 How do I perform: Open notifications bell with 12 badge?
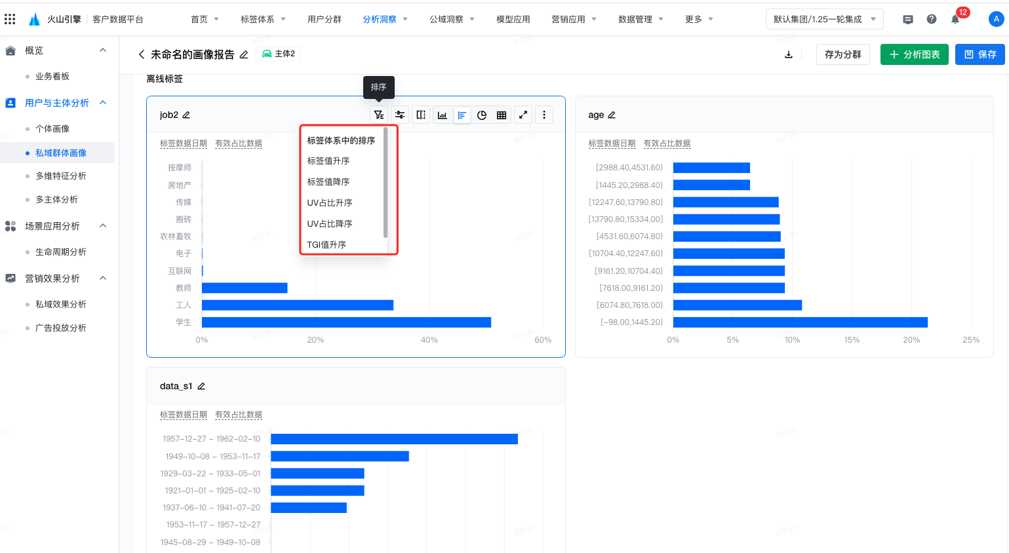[955, 19]
